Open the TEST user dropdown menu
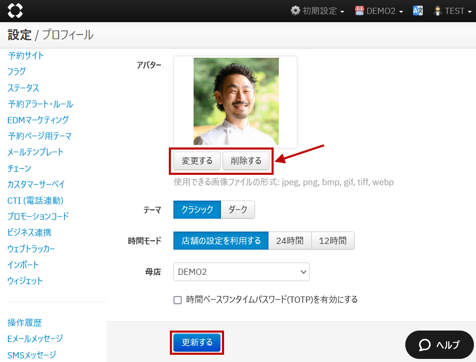This screenshot has height=362, width=476. coord(453,11)
